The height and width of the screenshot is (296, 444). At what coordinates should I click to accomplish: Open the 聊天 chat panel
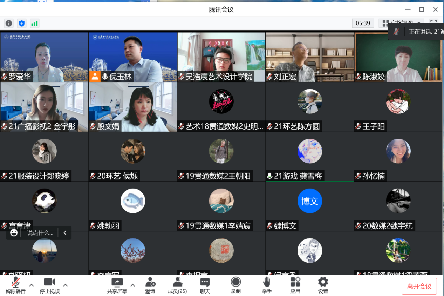[x=205, y=285]
